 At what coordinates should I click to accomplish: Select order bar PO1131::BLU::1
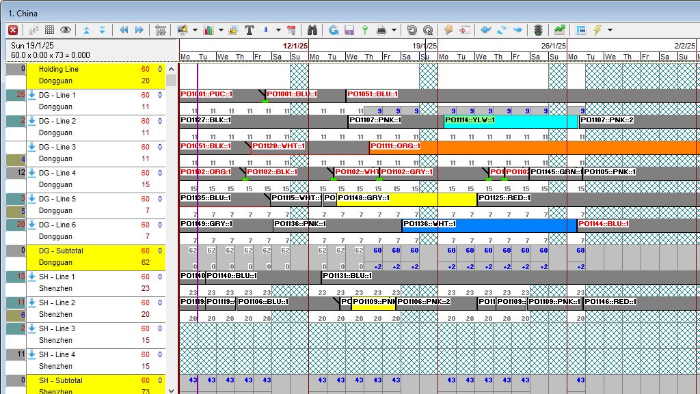(x=510, y=277)
